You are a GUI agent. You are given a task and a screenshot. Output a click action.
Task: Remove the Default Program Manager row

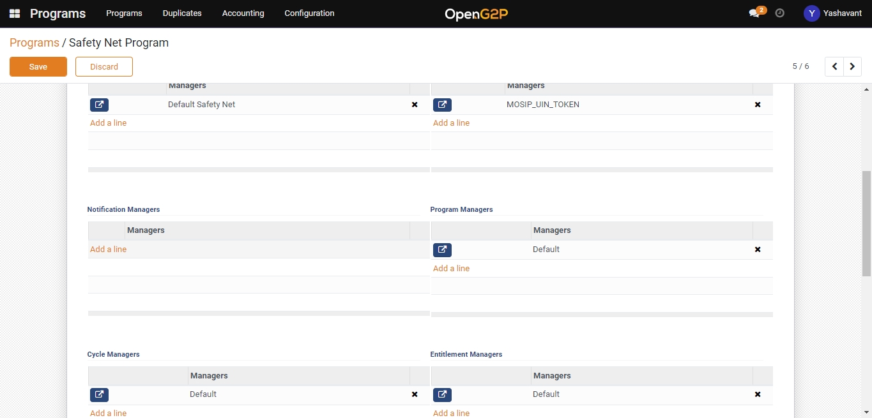click(x=758, y=250)
